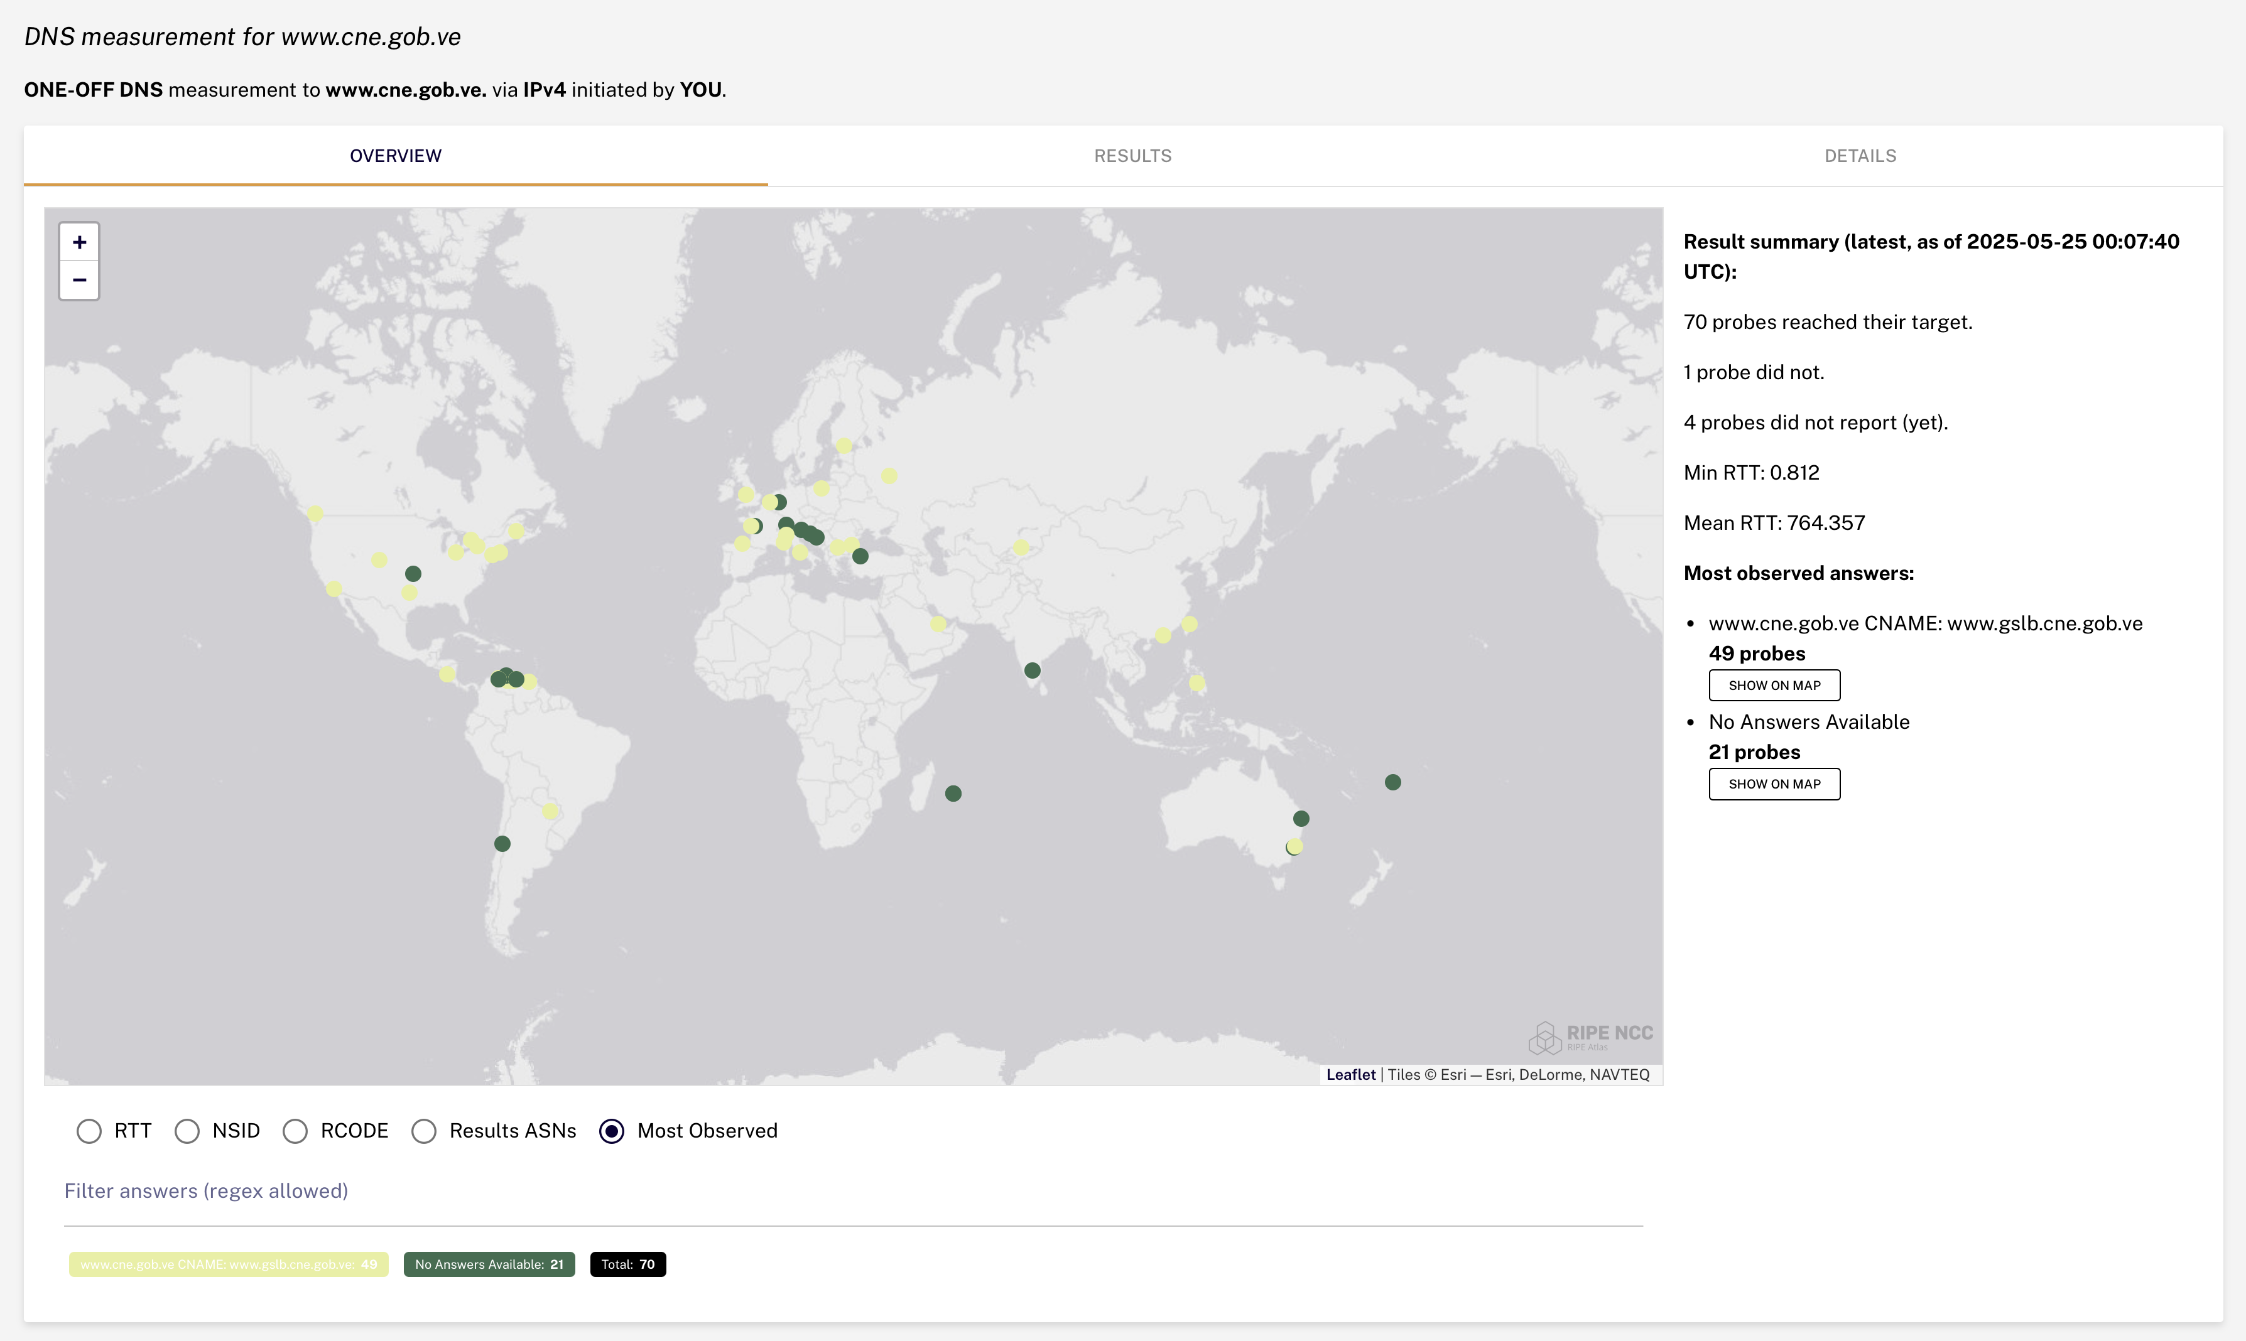Open the Leaflet attribution link

pyautogui.click(x=1350, y=1074)
